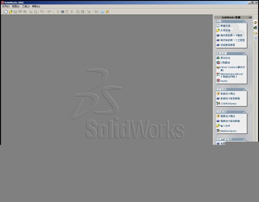
Task: Click the Open file toolbar icon
Action: tap(11, 12)
